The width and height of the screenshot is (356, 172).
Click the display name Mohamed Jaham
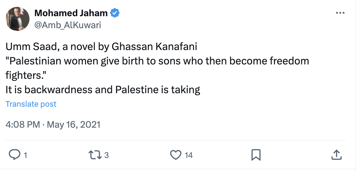coord(71,13)
